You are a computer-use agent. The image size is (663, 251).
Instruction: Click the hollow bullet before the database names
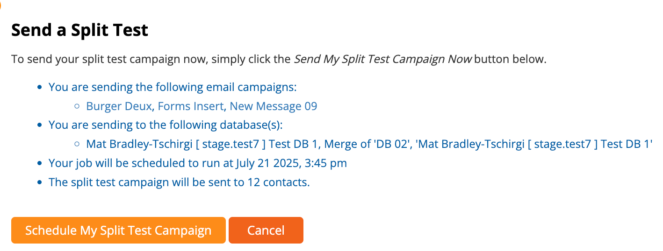[77, 145]
